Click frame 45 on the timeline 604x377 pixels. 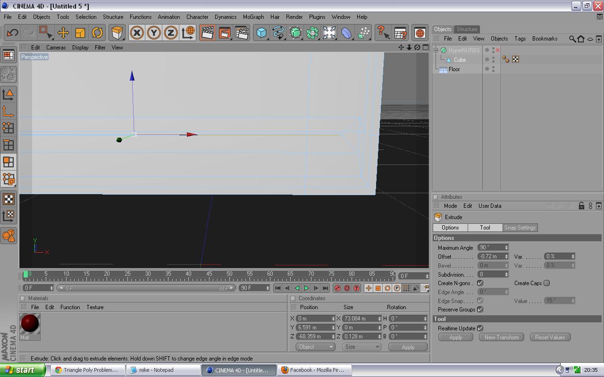click(209, 274)
